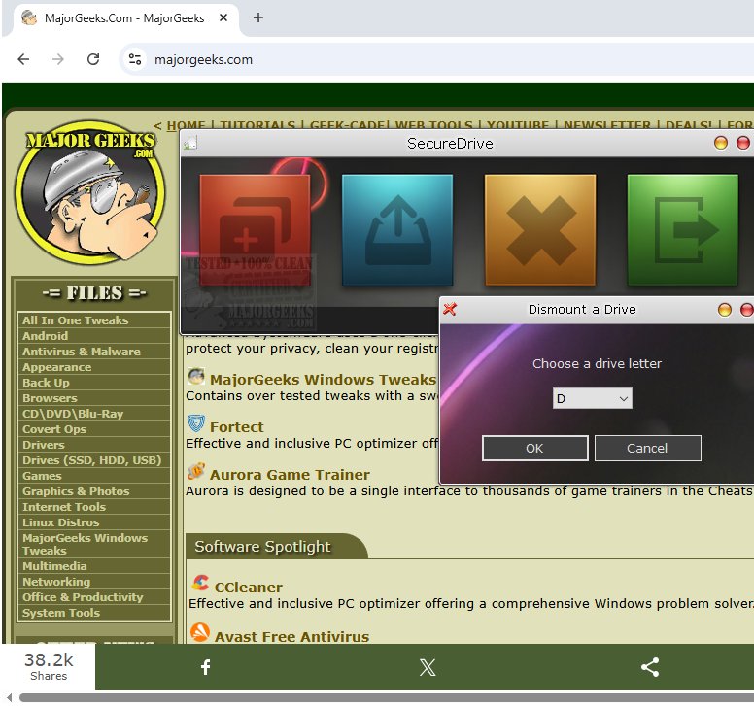Click the Facebook share icon

tap(205, 667)
